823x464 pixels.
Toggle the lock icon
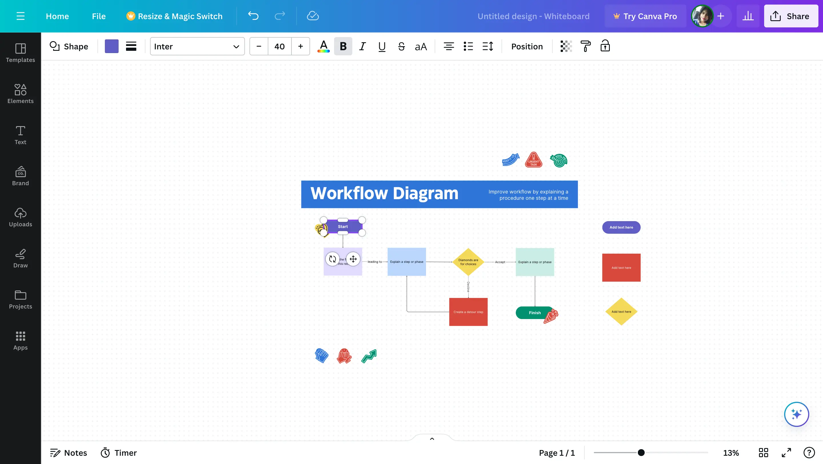[x=605, y=46]
